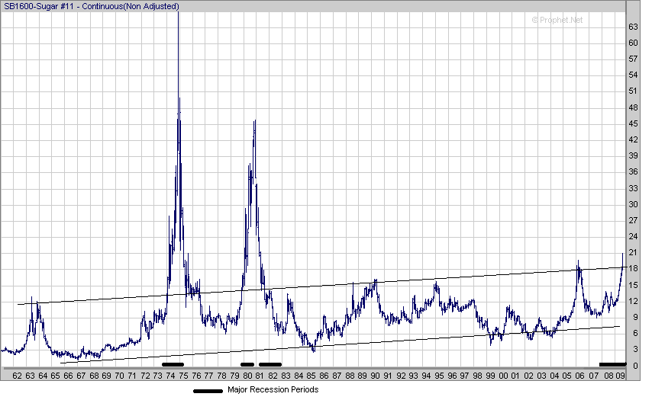Image resolution: width=652 pixels, height=400 pixels.
Task: Select year label 72 on time axis
Action: pyautogui.click(x=145, y=376)
